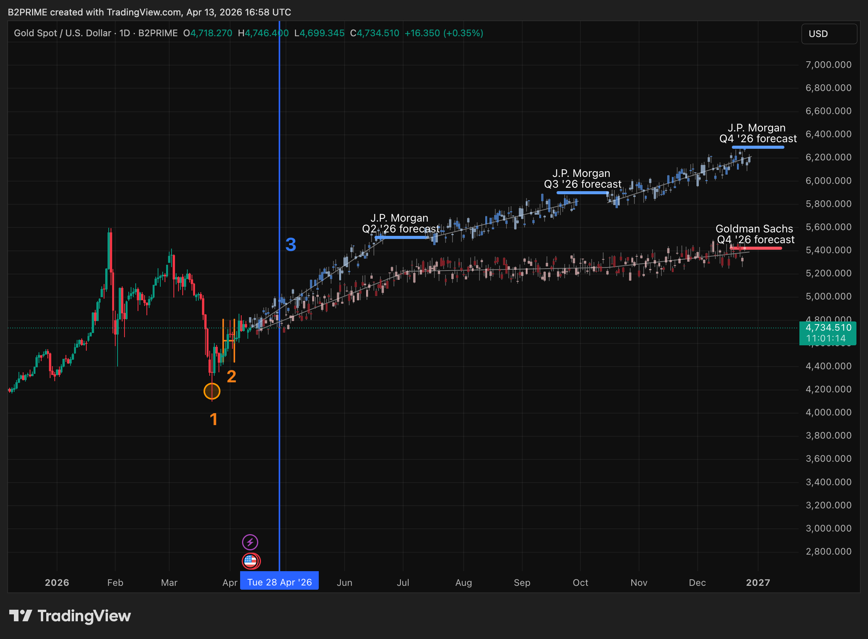Click the purple lightning event icon
Image resolution: width=868 pixels, height=639 pixels.
tap(250, 542)
